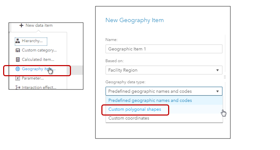Click the plus icon beside New data item
280x150 pixels.
click(21, 25)
